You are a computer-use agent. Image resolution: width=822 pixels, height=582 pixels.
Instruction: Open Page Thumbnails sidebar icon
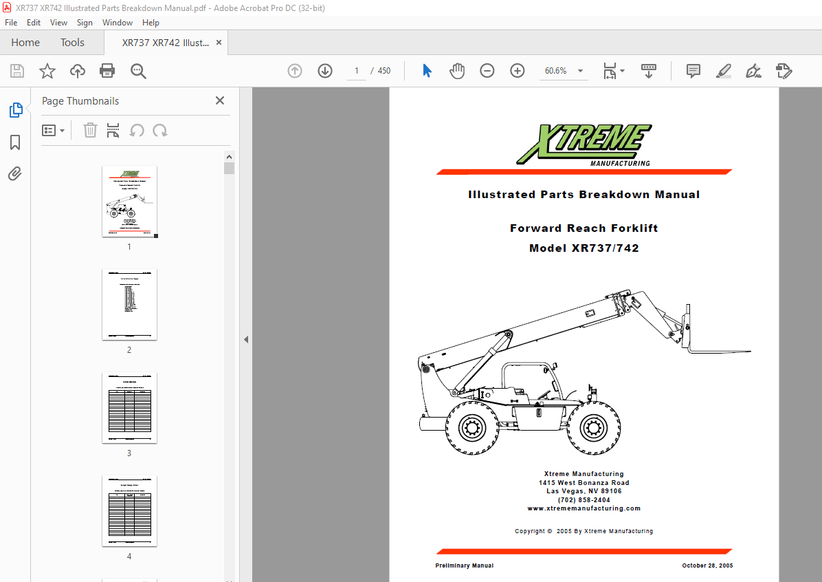16,109
